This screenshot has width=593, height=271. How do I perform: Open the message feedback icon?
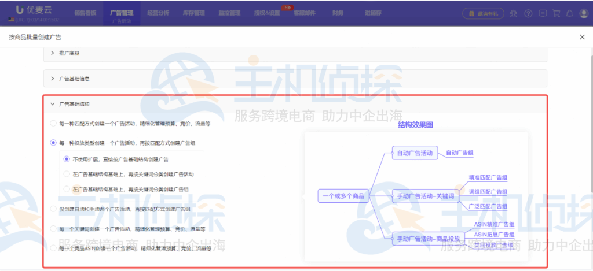[542, 13]
